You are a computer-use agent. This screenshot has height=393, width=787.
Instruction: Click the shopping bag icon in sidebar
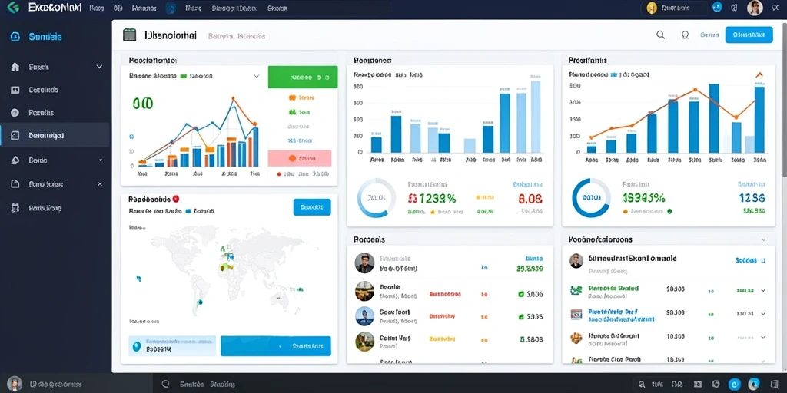pyautogui.click(x=15, y=184)
